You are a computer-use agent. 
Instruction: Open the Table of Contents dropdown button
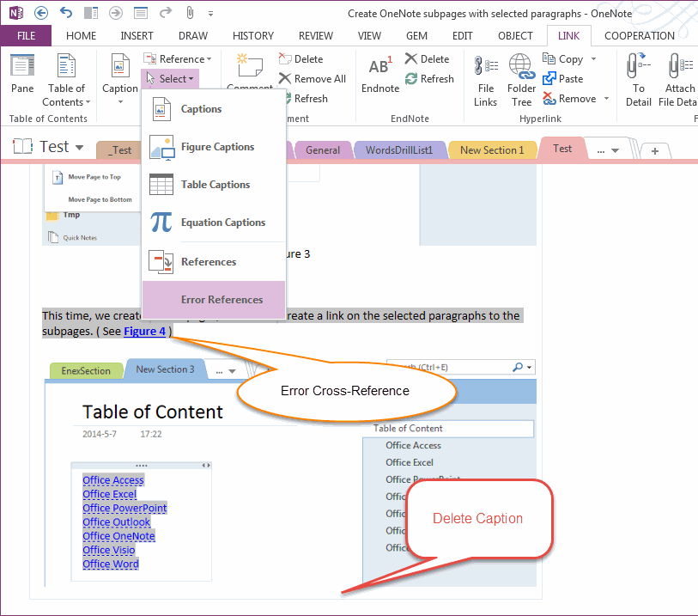66,80
